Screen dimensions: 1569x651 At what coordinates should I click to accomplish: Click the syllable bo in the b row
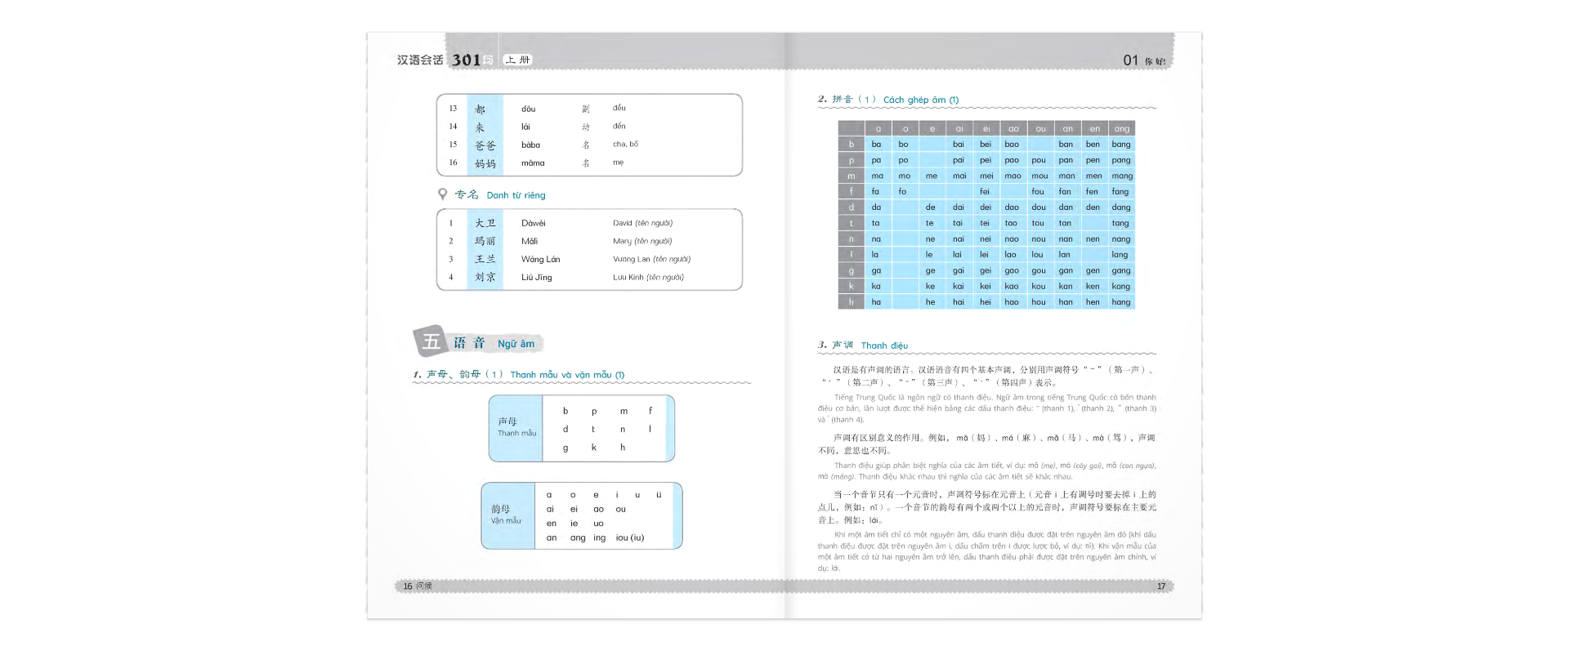click(x=903, y=145)
